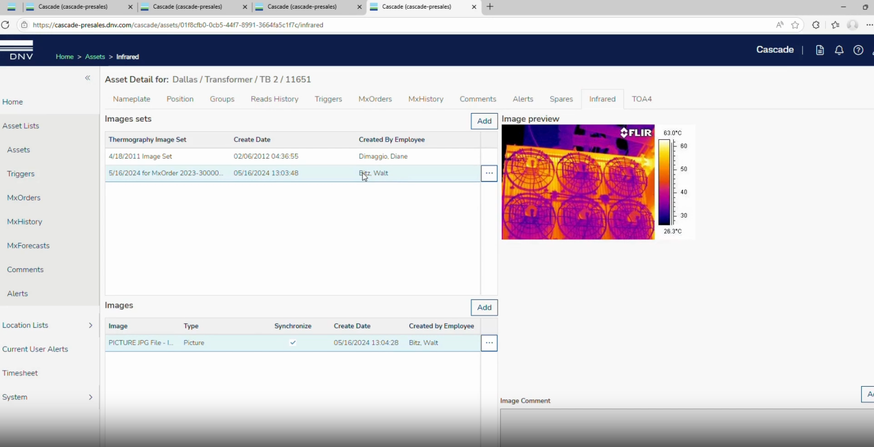Click the DNV logo
The height and width of the screenshot is (447, 874).
pos(17,50)
